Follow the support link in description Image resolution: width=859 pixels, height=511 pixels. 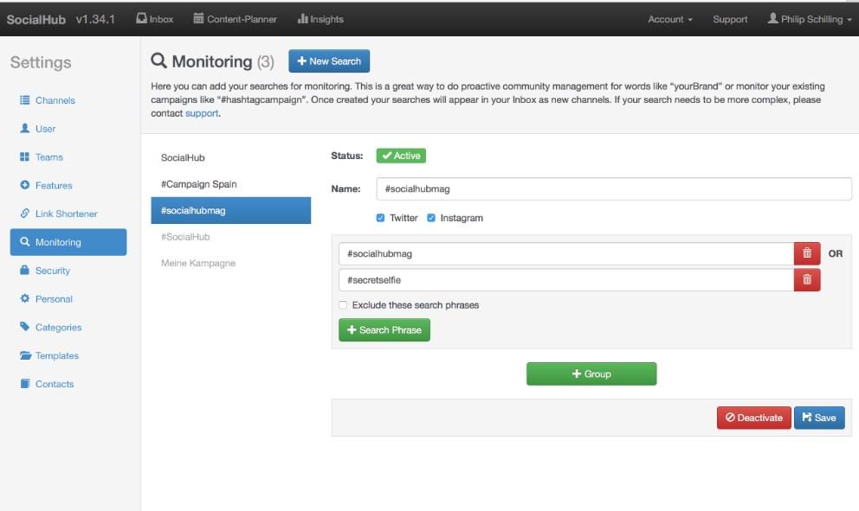[202, 113]
